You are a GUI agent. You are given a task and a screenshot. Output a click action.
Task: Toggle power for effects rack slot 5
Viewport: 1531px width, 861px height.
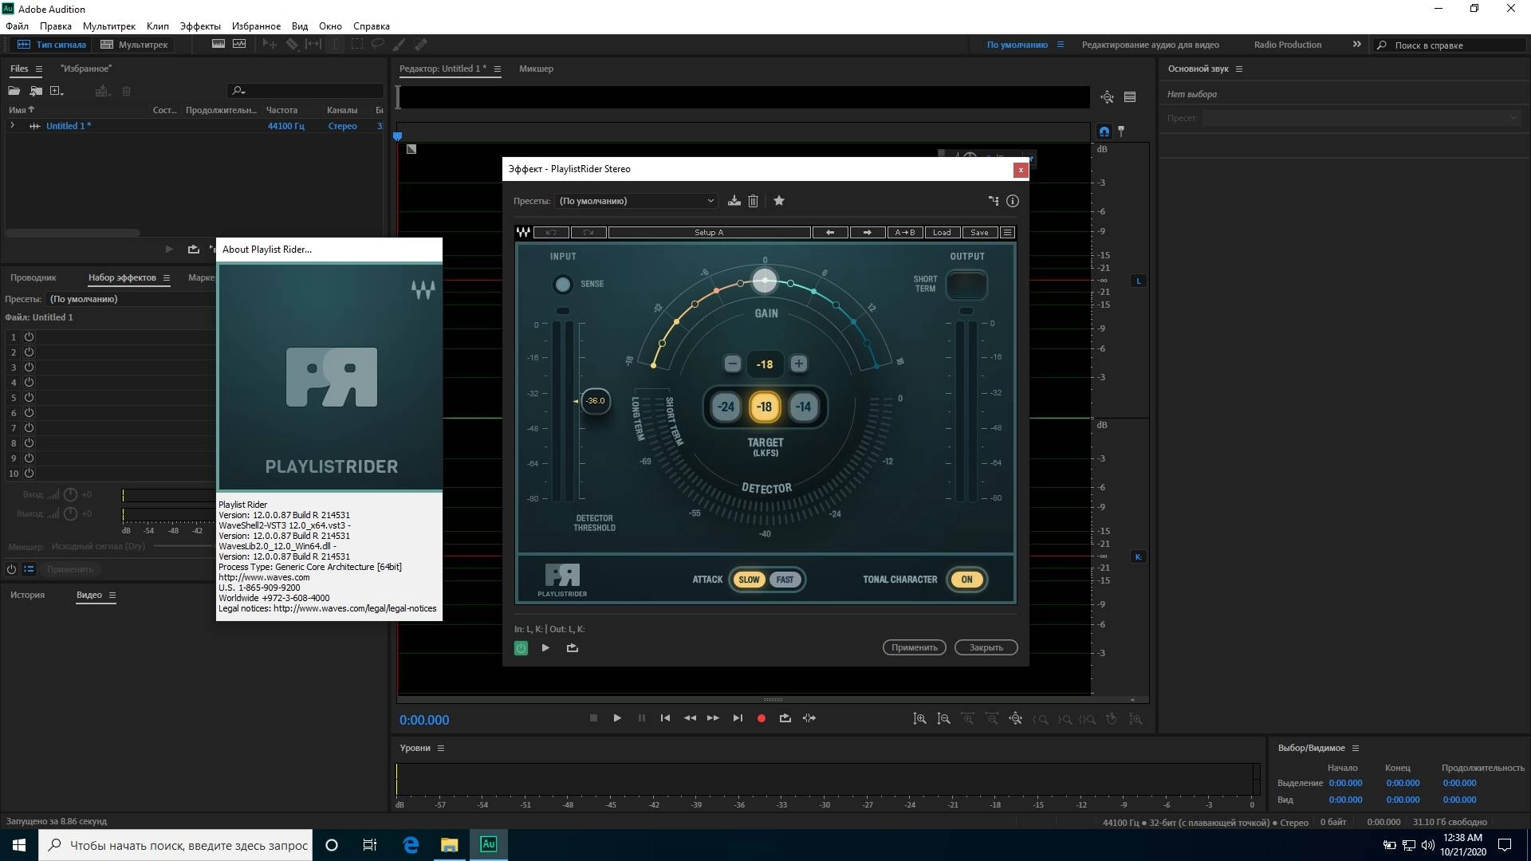[x=29, y=398]
